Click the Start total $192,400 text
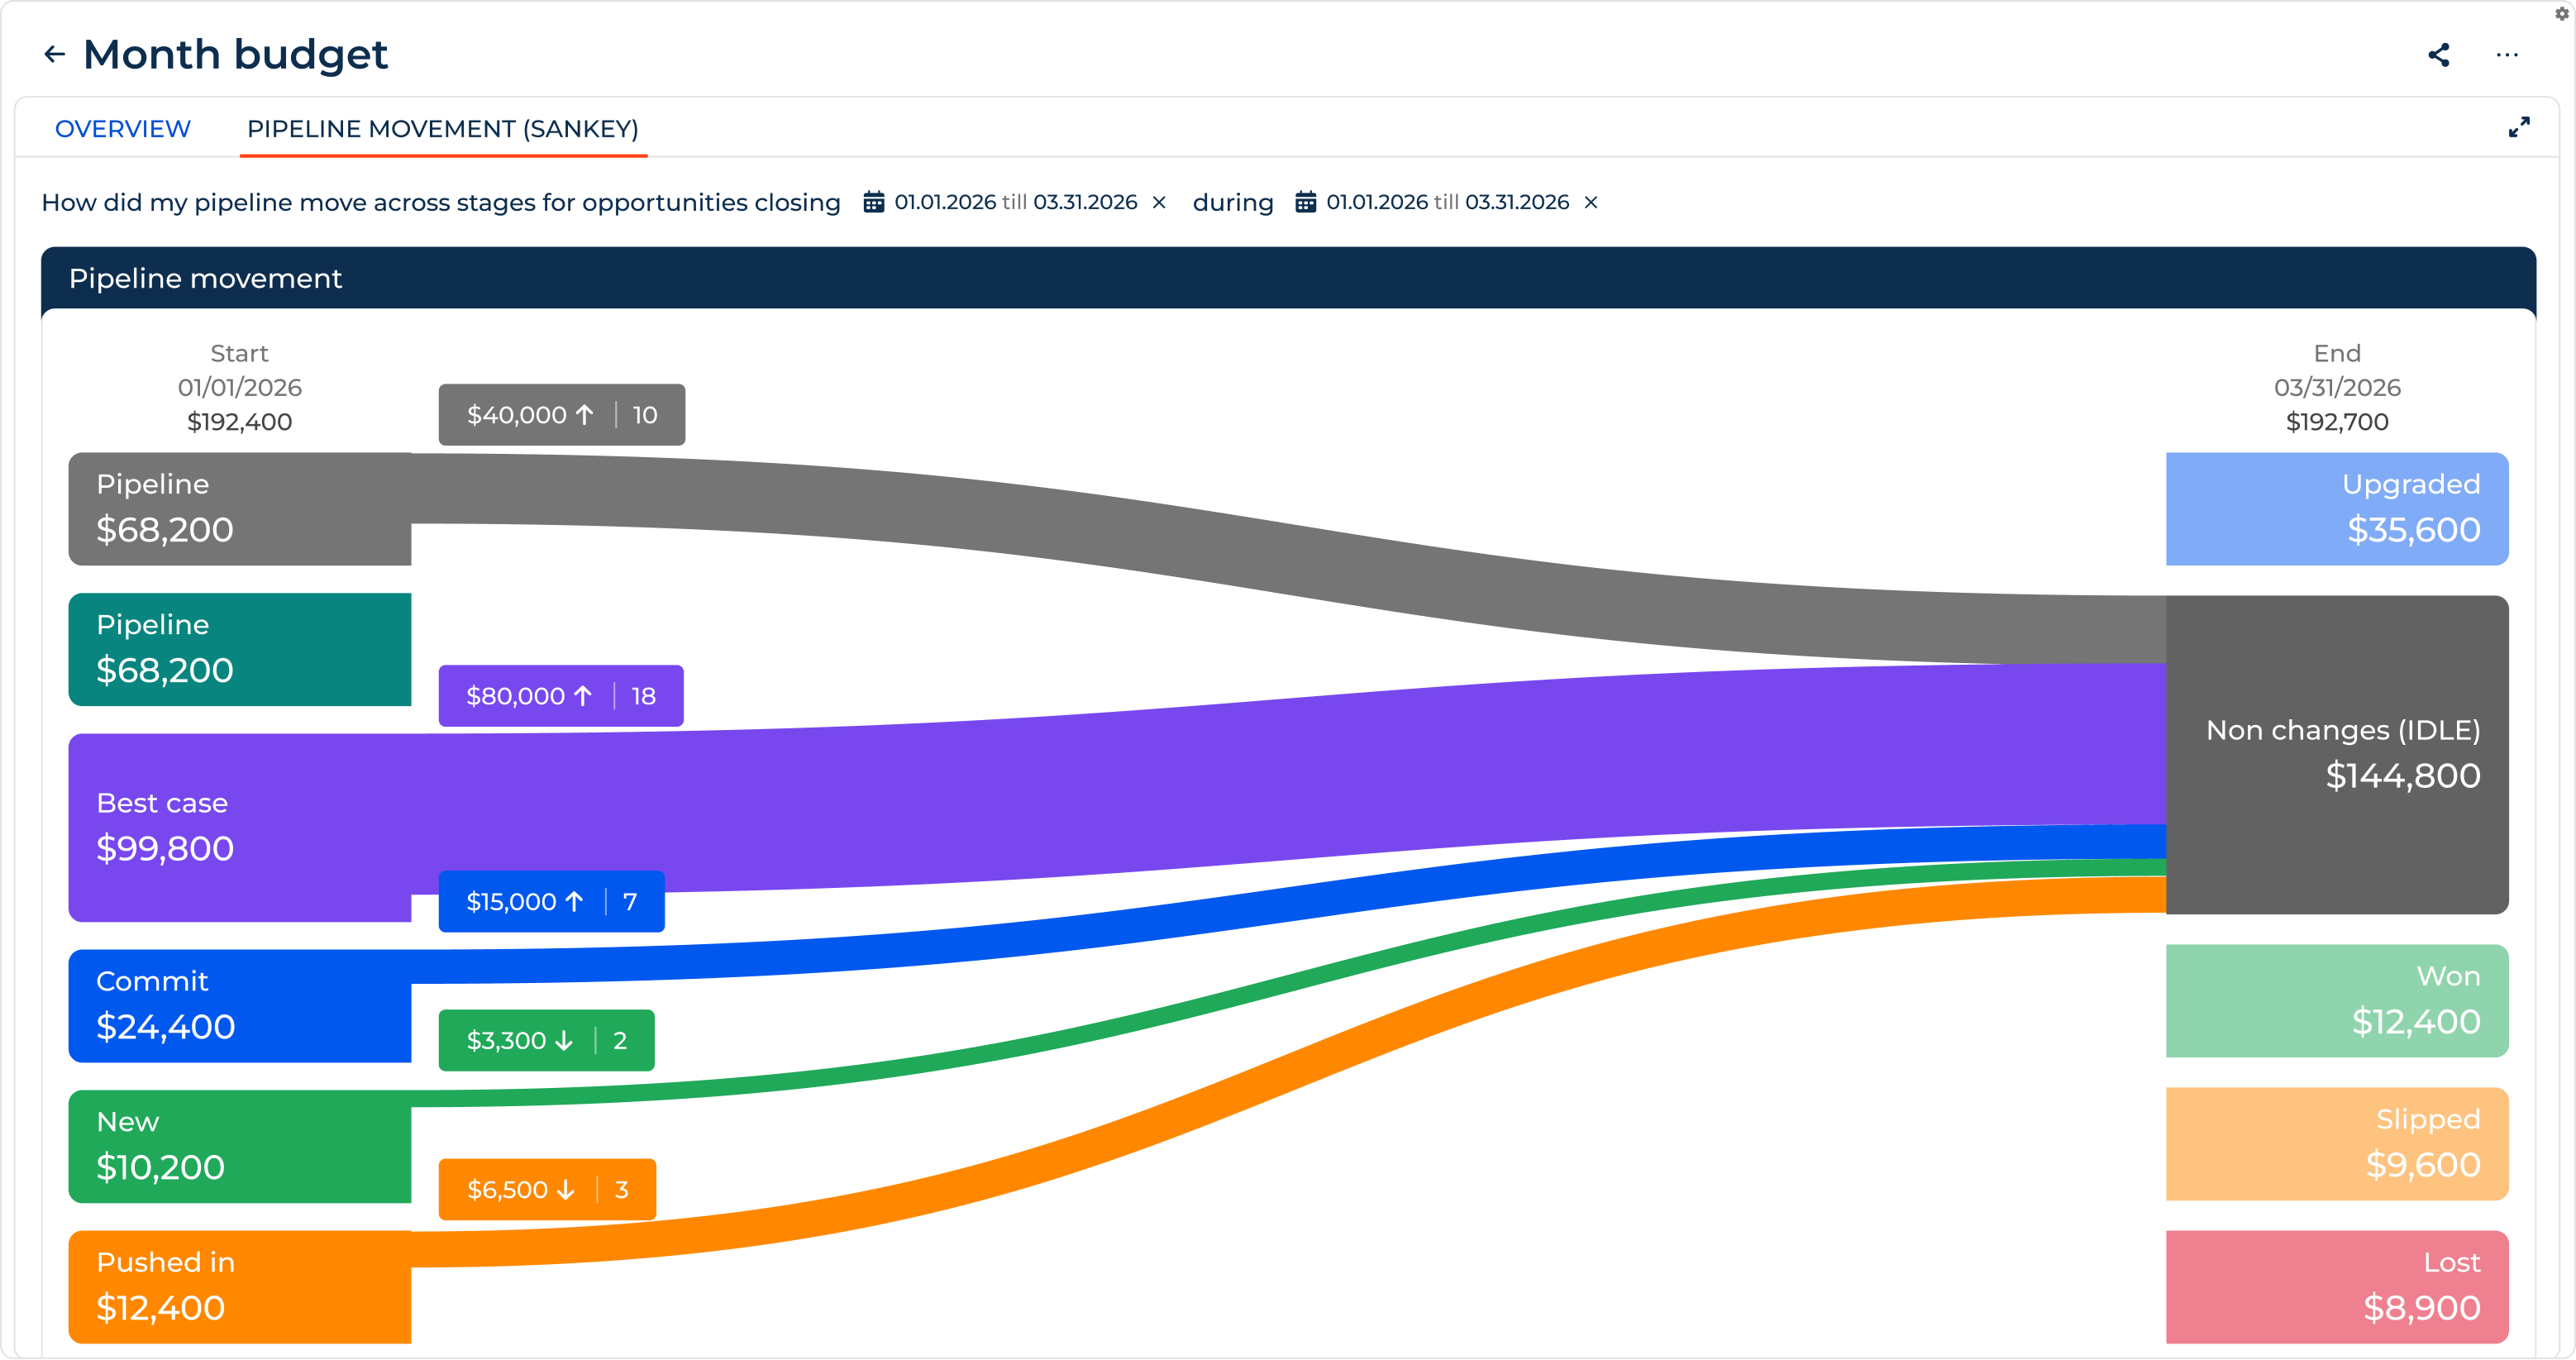 coord(240,422)
